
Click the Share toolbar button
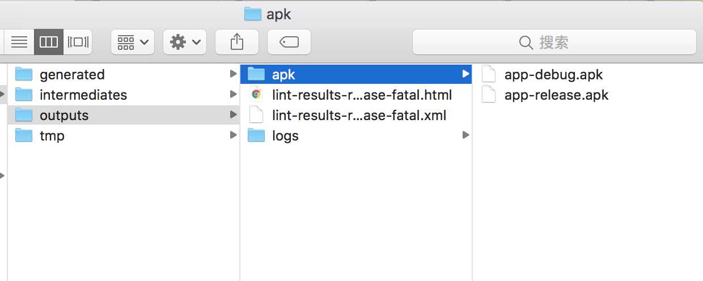pos(237,42)
